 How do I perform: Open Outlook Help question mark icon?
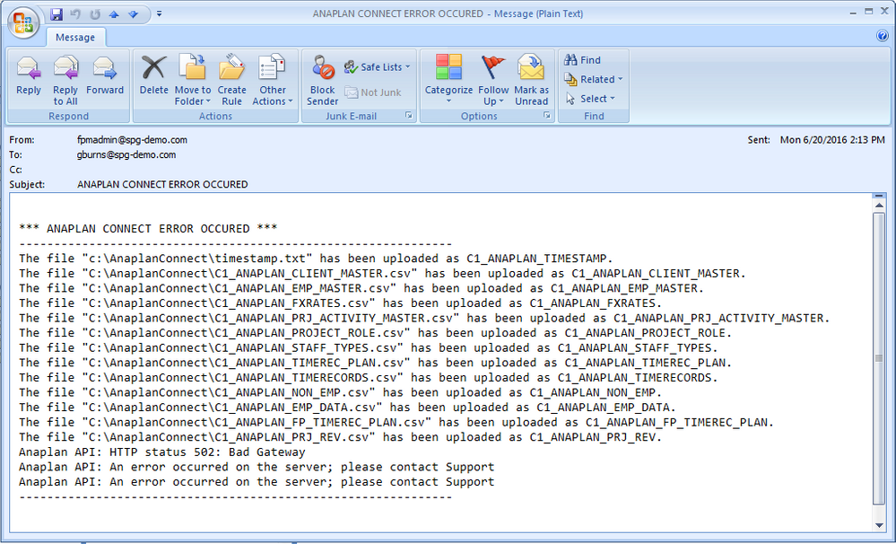882,36
